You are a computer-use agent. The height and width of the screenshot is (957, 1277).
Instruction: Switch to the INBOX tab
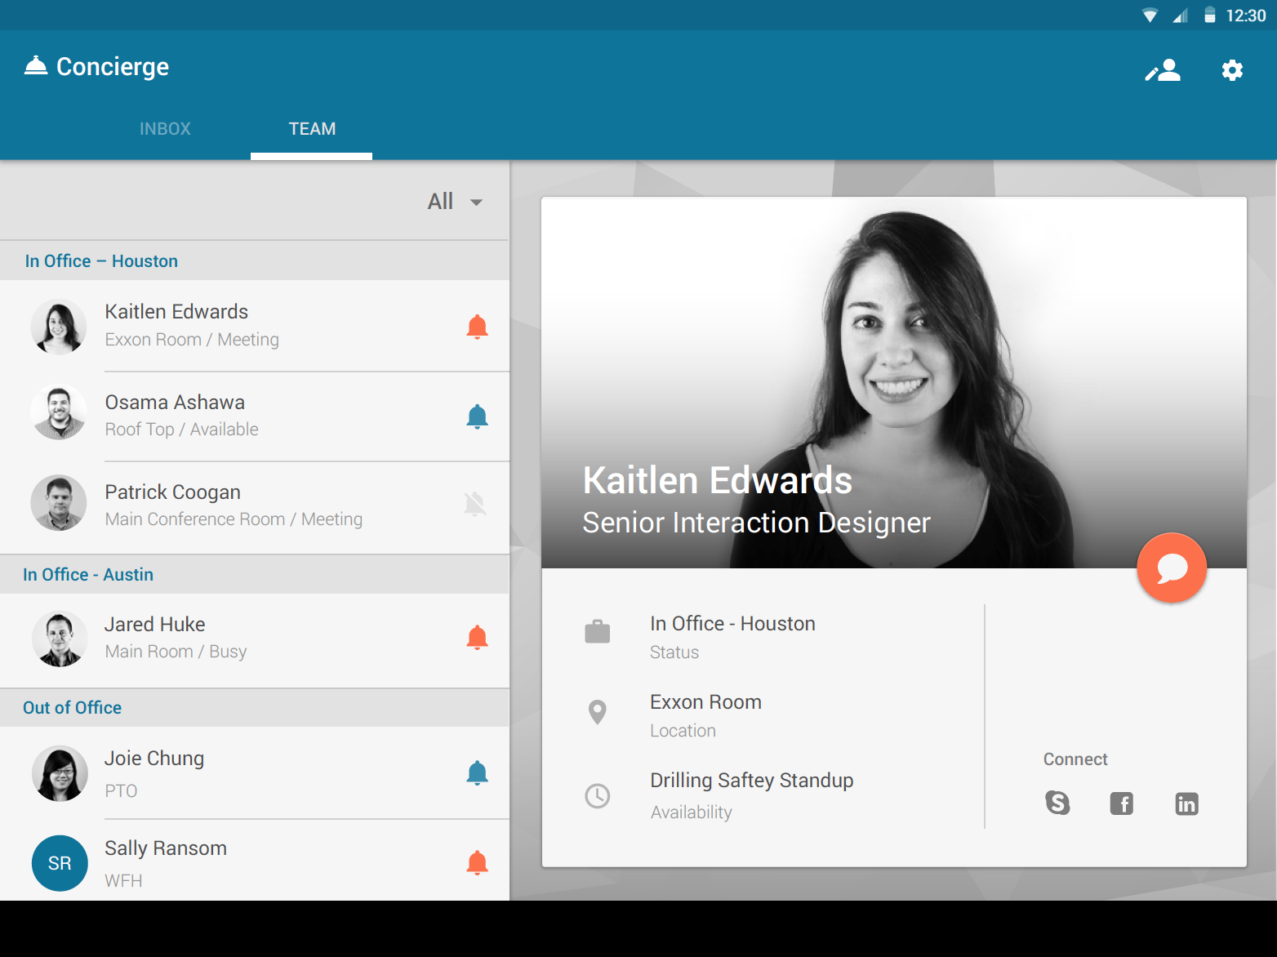coord(165,128)
